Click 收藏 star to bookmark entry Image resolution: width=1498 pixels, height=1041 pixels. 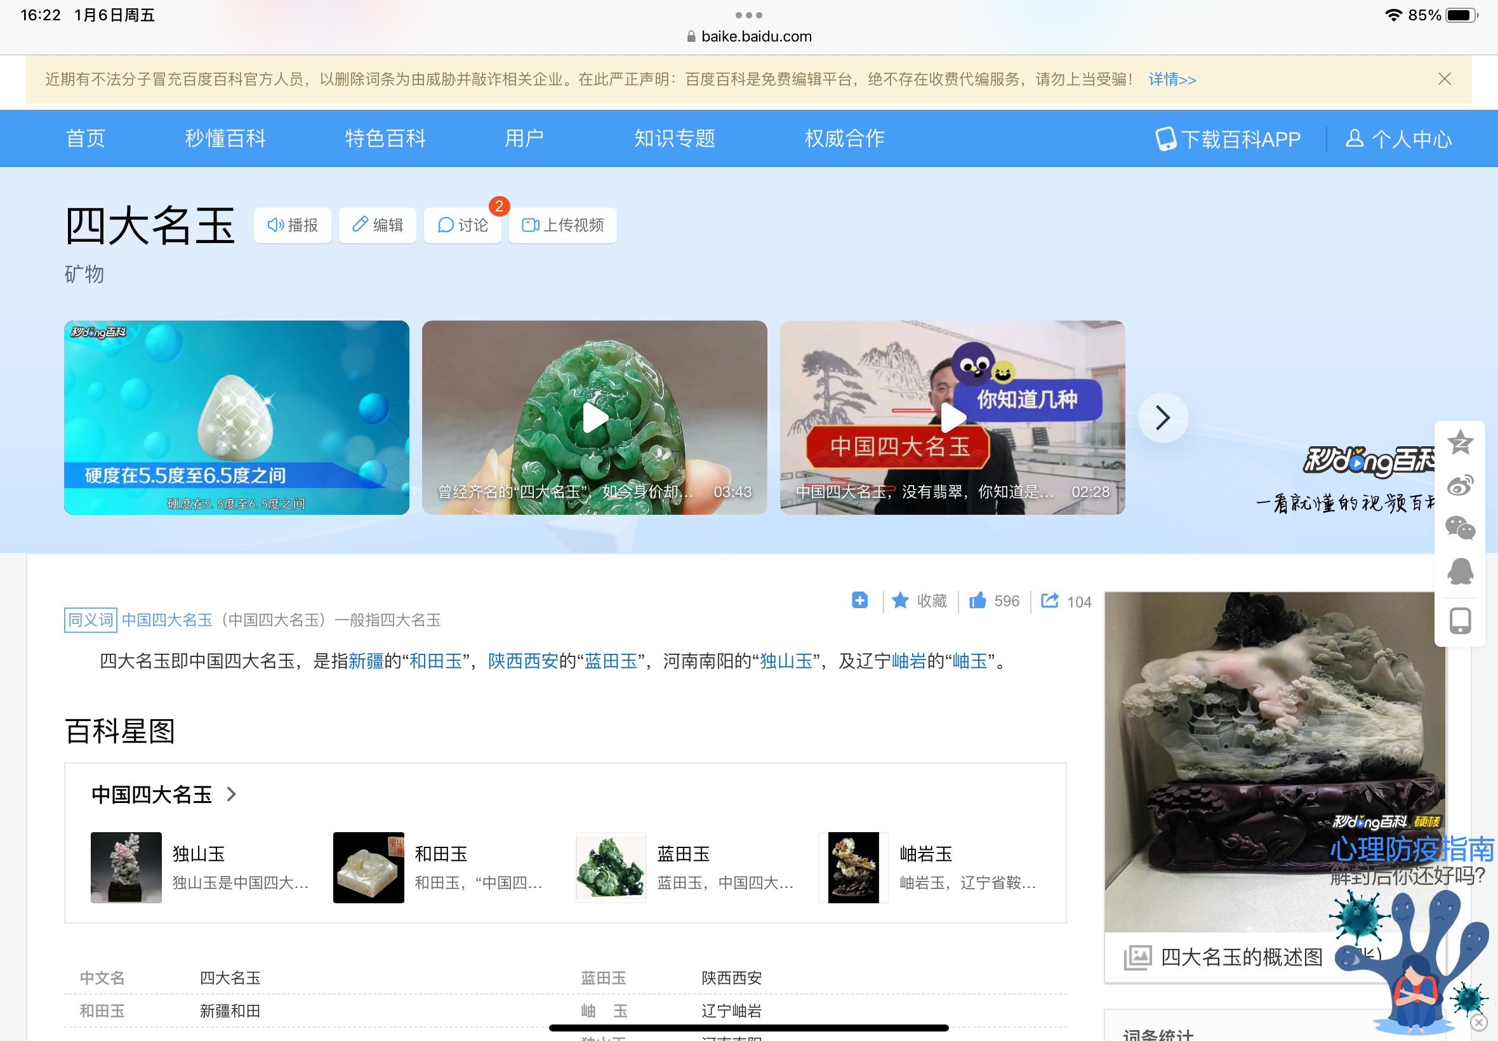(x=919, y=600)
